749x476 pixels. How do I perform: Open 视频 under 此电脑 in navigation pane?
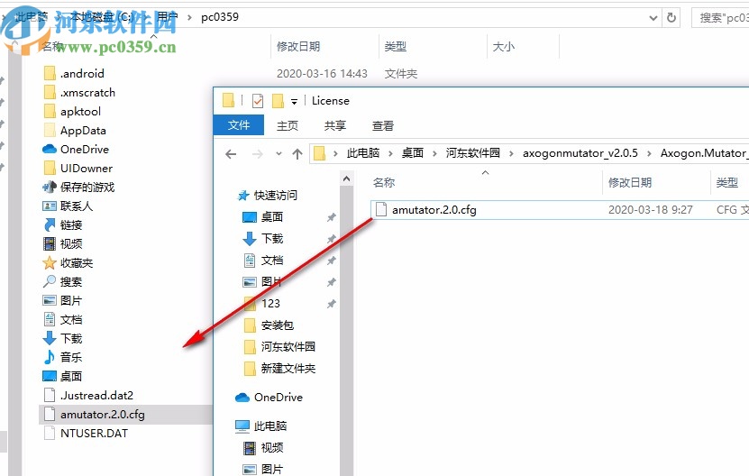click(x=271, y=448)
